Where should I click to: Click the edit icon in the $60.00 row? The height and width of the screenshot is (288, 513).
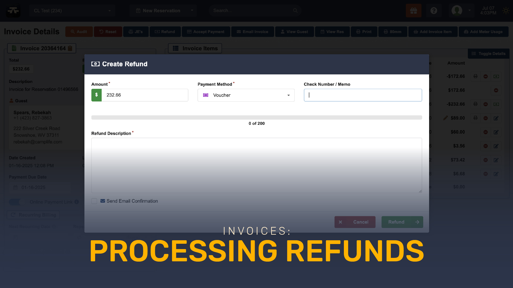click(x=496, y=132)
